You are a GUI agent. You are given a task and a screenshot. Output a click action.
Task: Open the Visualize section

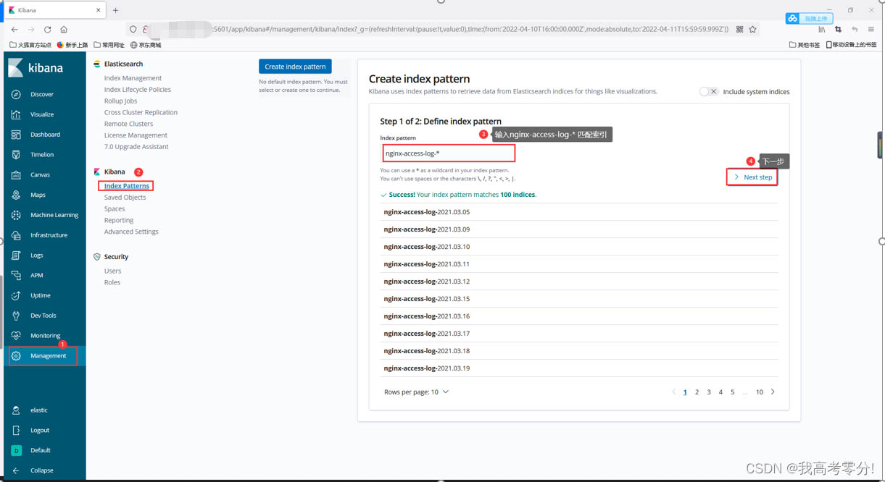(42, 114)
